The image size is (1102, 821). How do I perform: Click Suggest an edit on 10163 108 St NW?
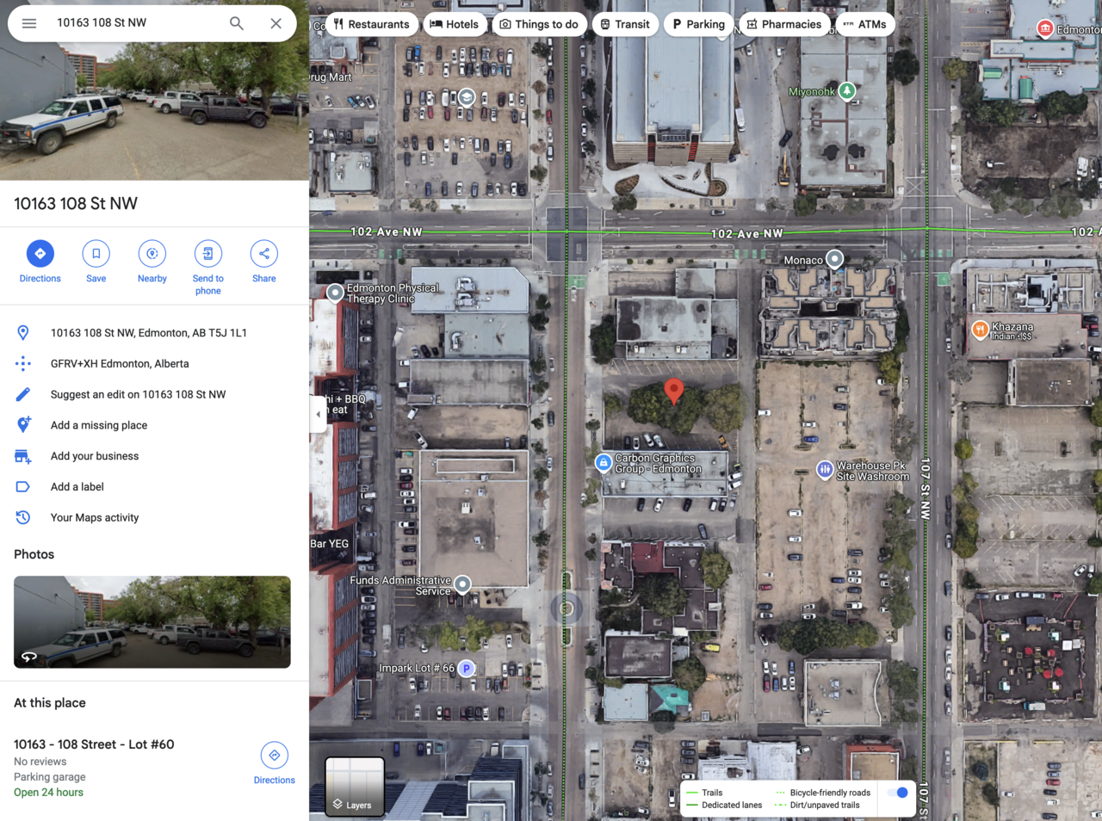coord(138,394)
